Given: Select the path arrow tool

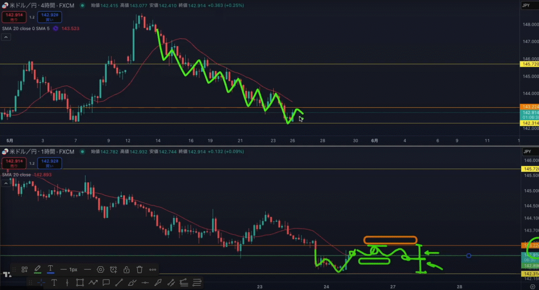Looking at the screenshot, I should [93, 283].
